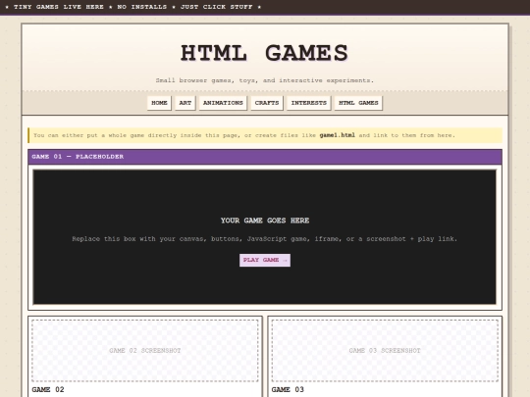Click the HTML GAMES page title
The image size is (530, 397).
(264, 53)
